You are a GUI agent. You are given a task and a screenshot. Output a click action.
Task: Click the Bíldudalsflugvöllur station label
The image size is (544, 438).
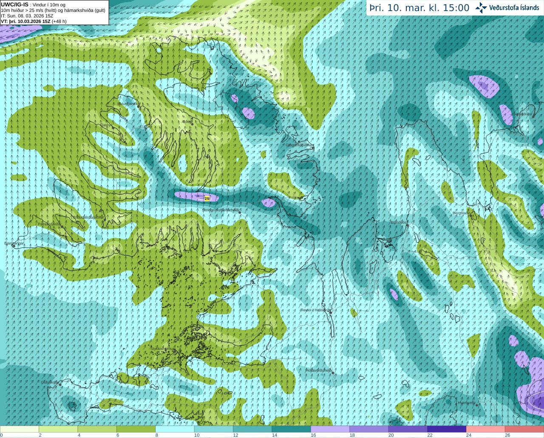point(88,217)
